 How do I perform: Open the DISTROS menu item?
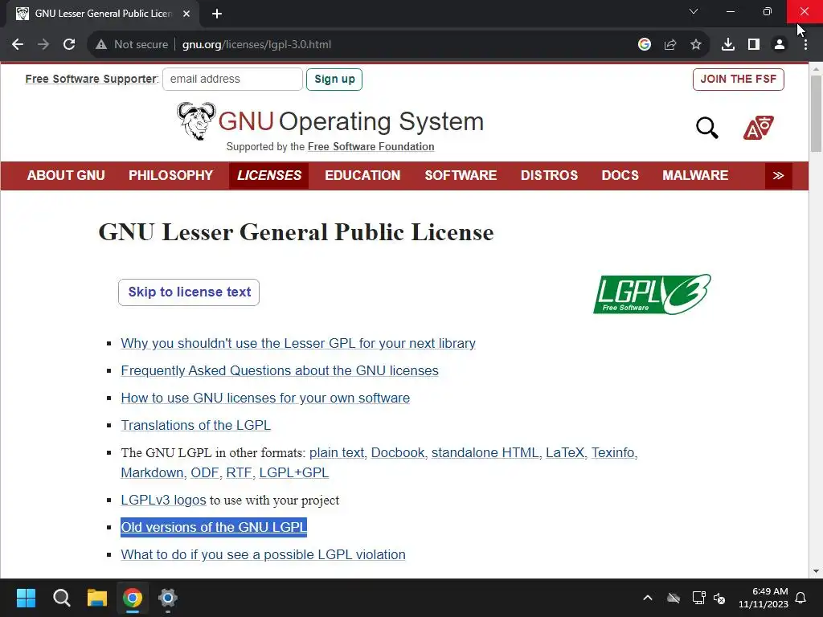click(x=549, y=175)
